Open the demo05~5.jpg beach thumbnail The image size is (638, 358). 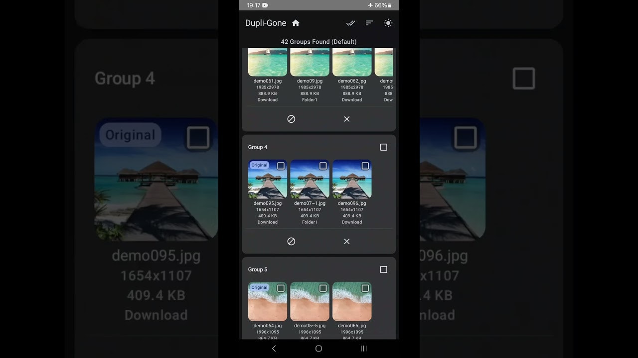(310, 301)
